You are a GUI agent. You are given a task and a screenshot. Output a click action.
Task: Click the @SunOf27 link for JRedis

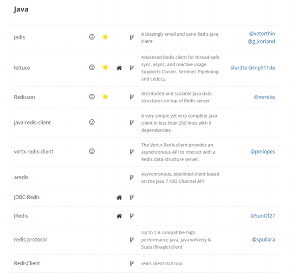(263, 216)
